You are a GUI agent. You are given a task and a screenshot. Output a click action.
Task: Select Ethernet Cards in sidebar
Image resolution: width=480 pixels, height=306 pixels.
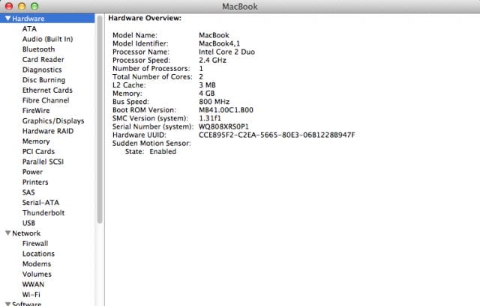click(x=47, y=91)
